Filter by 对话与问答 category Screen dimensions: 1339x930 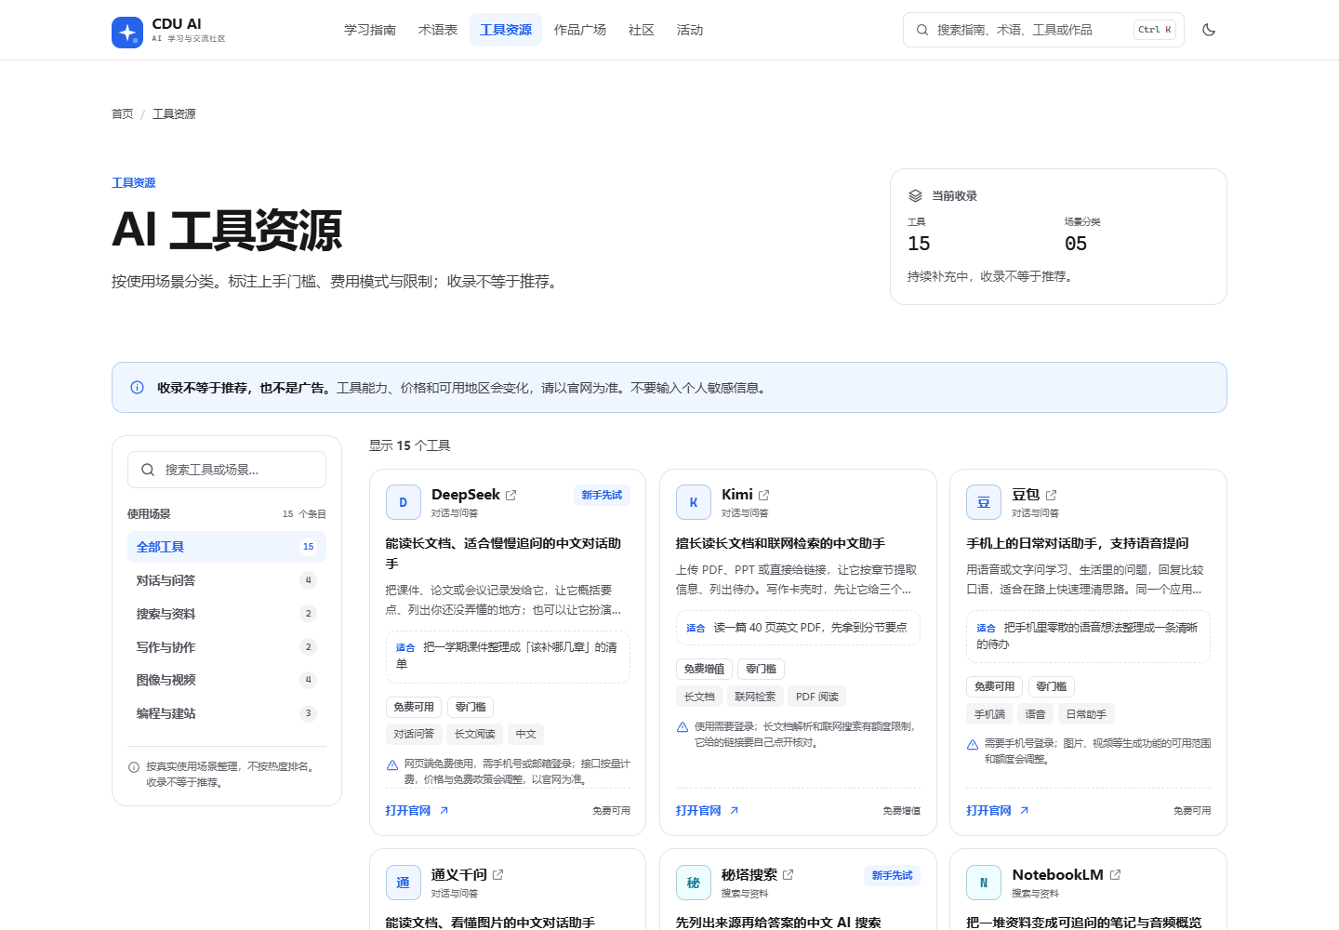pyautogui.click(x=227, y=580)
